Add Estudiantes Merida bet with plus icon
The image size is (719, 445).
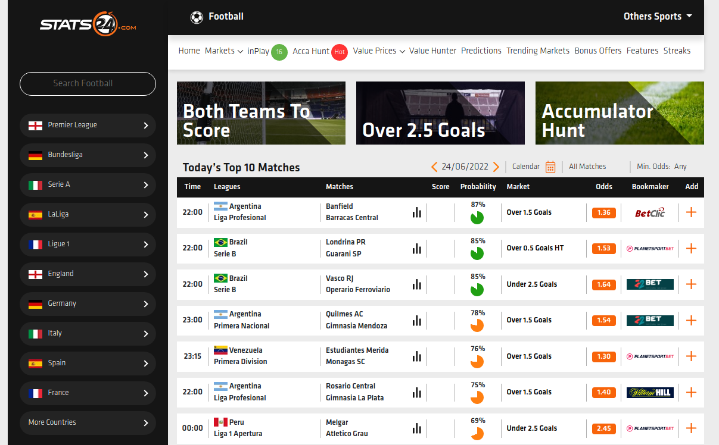(x=691, y=356)
